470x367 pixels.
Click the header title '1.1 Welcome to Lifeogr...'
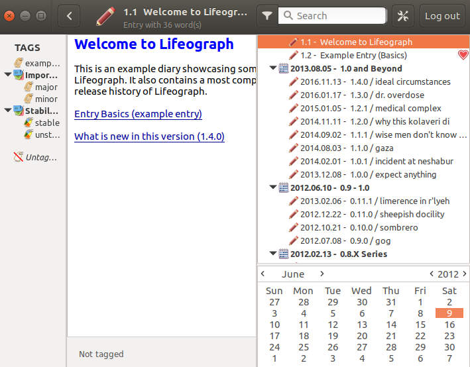[x=185, y=12]
